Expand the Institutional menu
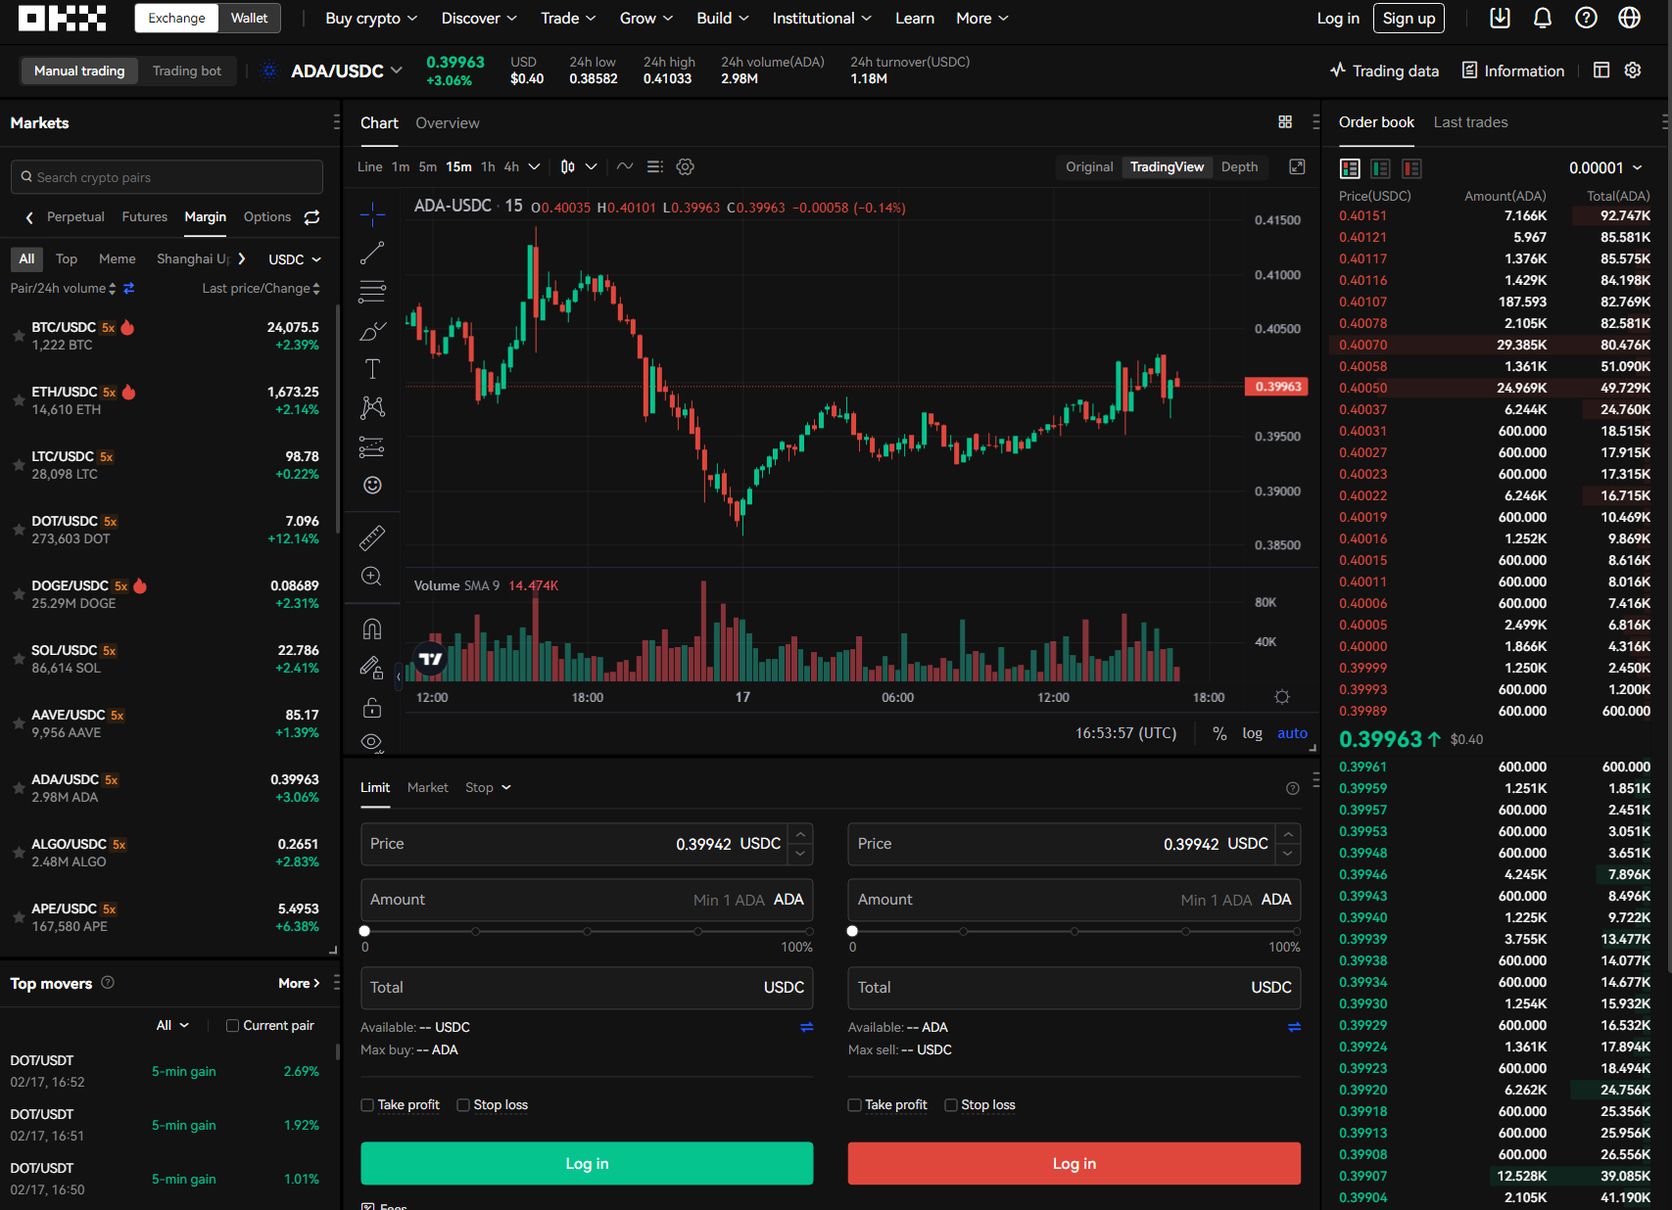 pyautogui.click(x=821, y=19)
